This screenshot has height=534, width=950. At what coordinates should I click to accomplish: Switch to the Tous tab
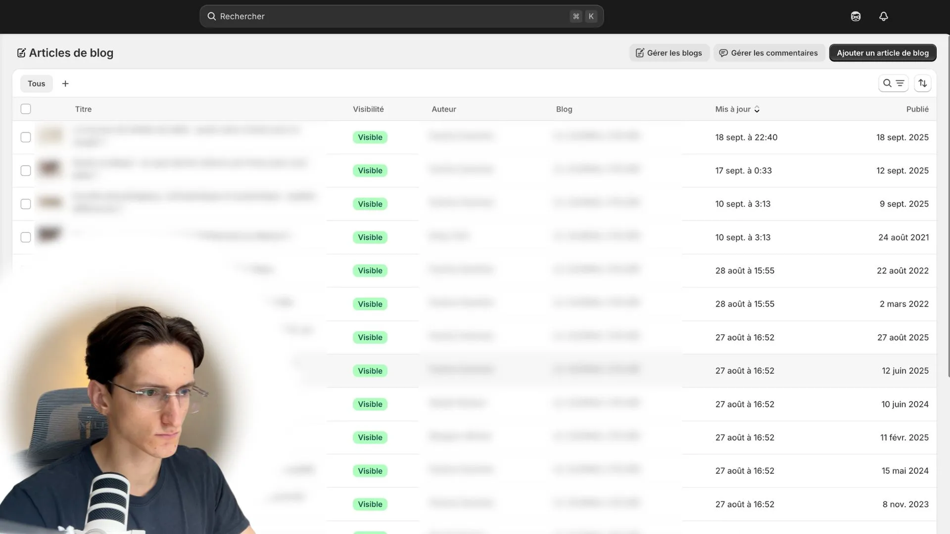coord(36,83)
